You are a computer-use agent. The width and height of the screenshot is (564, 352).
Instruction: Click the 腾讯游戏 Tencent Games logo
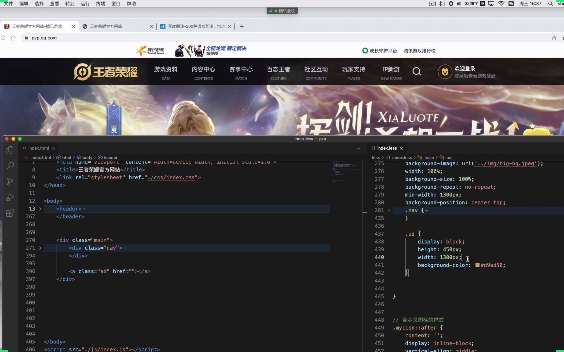[x=150, y=51]
